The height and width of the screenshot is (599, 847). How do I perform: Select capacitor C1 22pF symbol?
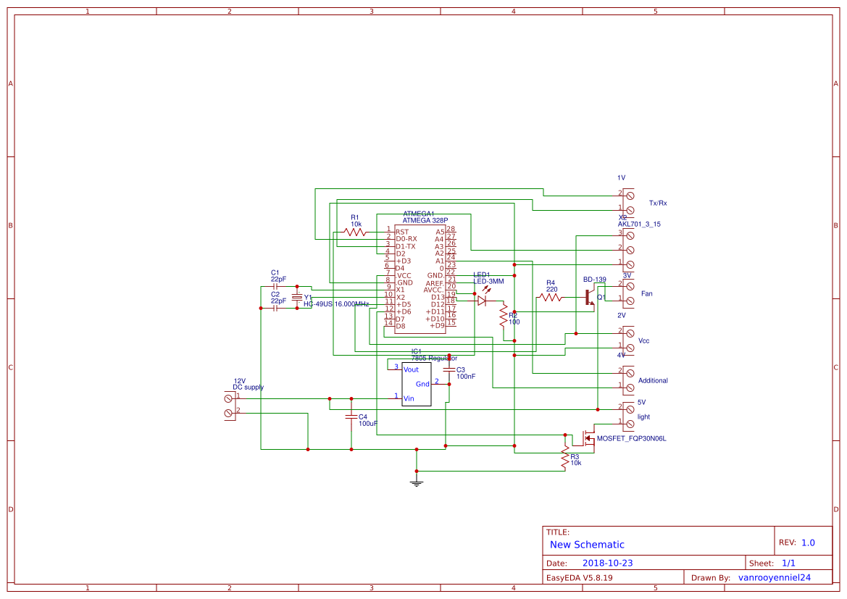tap(275, 286)
